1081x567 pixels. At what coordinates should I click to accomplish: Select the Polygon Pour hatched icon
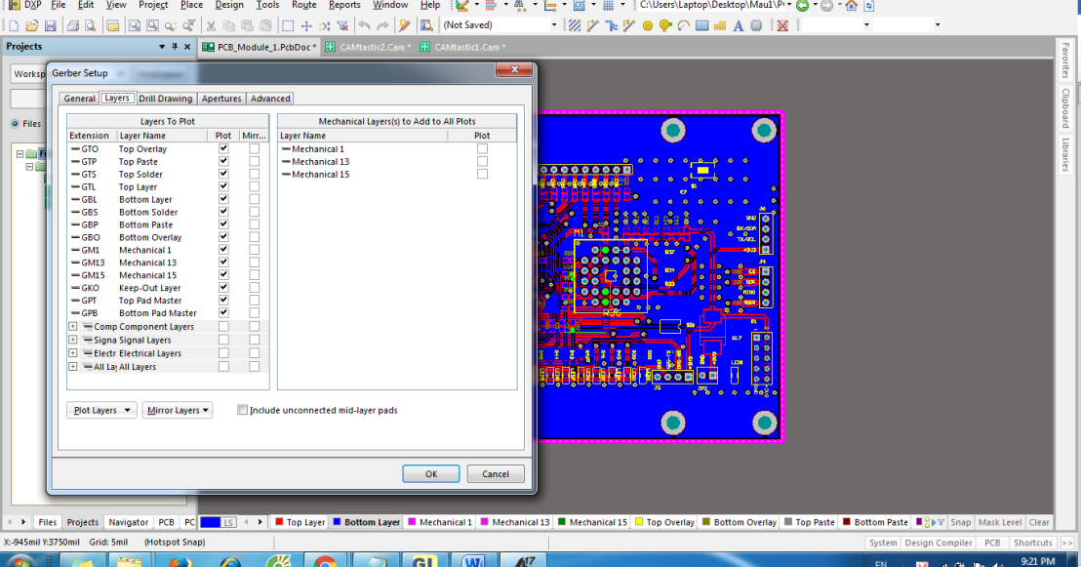click(575, 25)
